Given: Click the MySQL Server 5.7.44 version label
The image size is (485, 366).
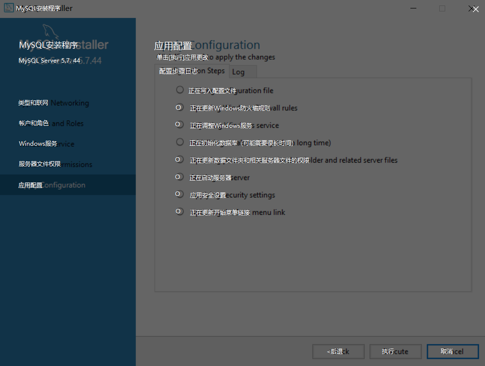Looking at the screenshot, I should pyautogui.click(x=60, y=61).
